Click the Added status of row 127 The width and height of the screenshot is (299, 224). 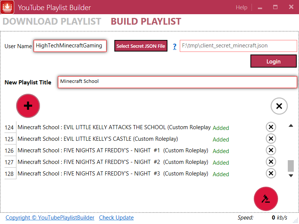(221, 163)
